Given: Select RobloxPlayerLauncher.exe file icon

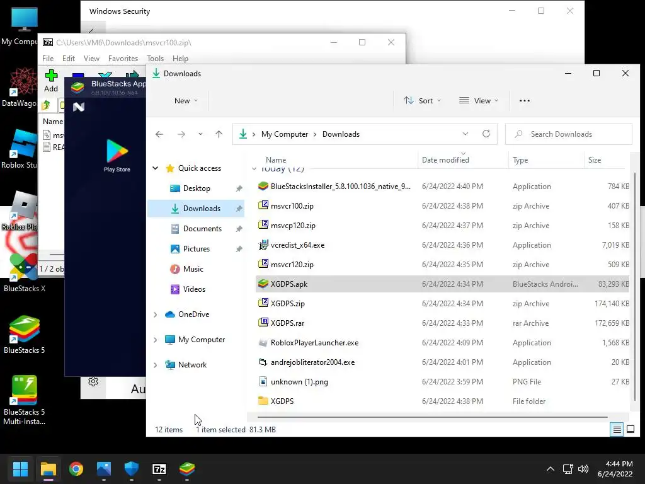Looking at the screenshot, I should 263,342.
